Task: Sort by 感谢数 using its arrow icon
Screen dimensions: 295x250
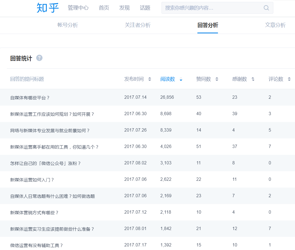Action: click(x=253, y=79)
